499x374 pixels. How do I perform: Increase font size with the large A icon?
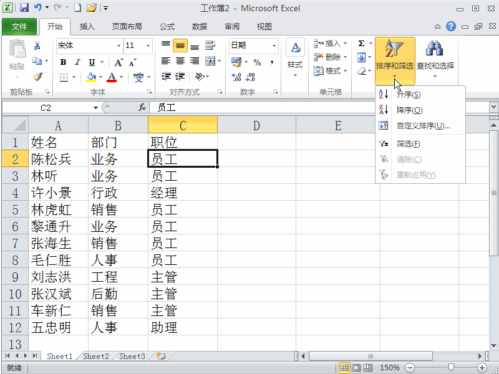[119, 62]
